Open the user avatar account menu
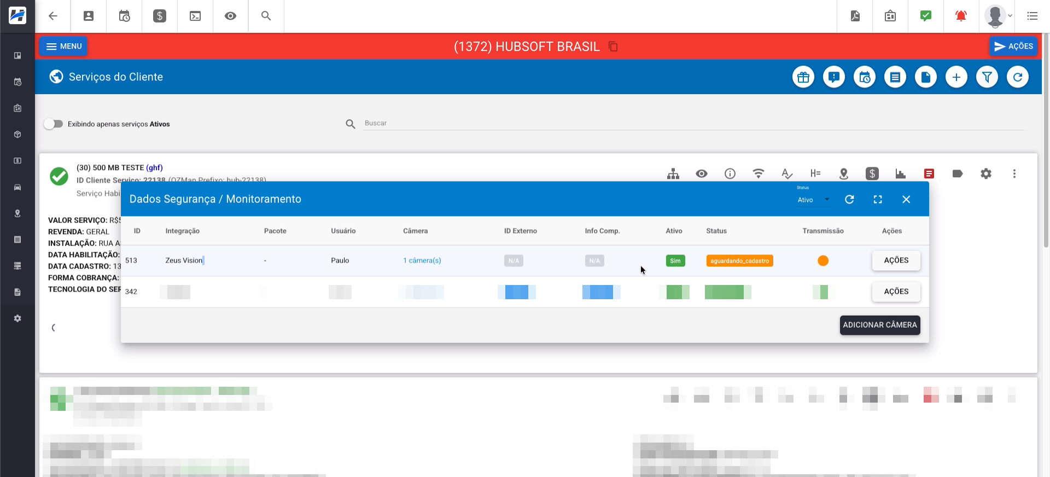Screen dimensions: 1050x477 click(998, 16)
